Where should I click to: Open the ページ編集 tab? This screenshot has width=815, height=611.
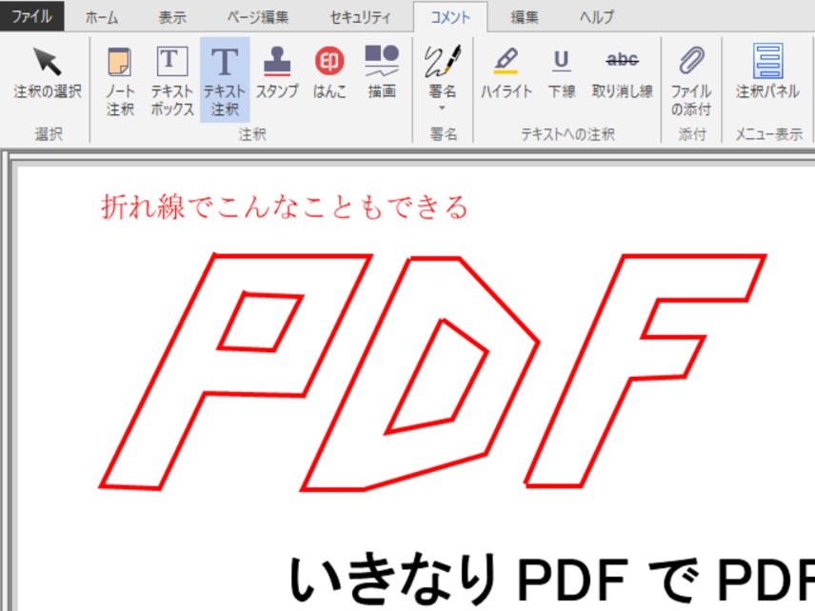pyautogui.click(x=258, y=17)
